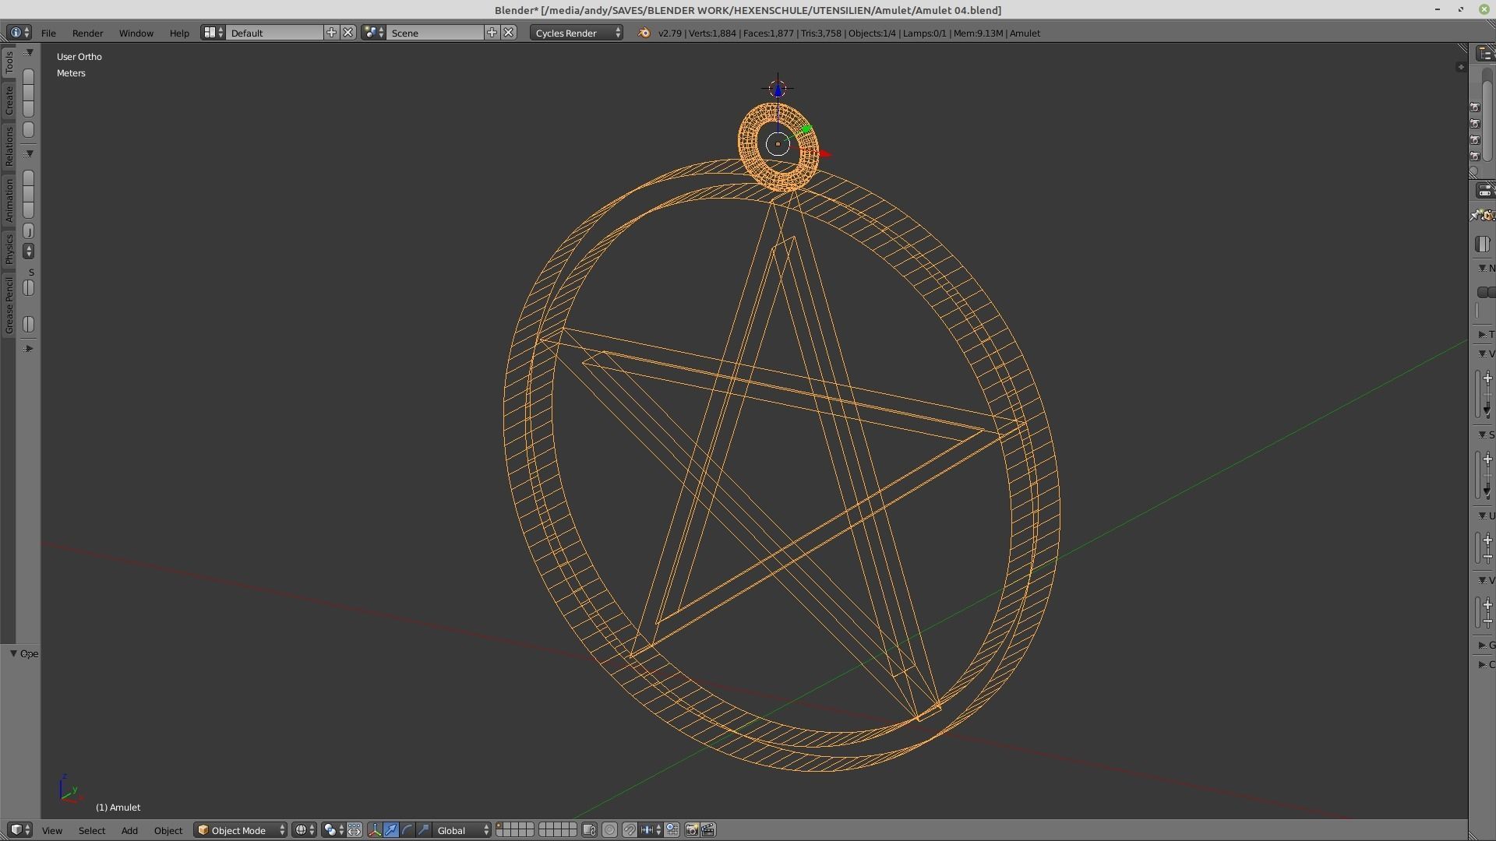The height and width of the screenshot is (841, 1496).
Task: Activate the rotate manipulator icon
Action: coord(407,830)
